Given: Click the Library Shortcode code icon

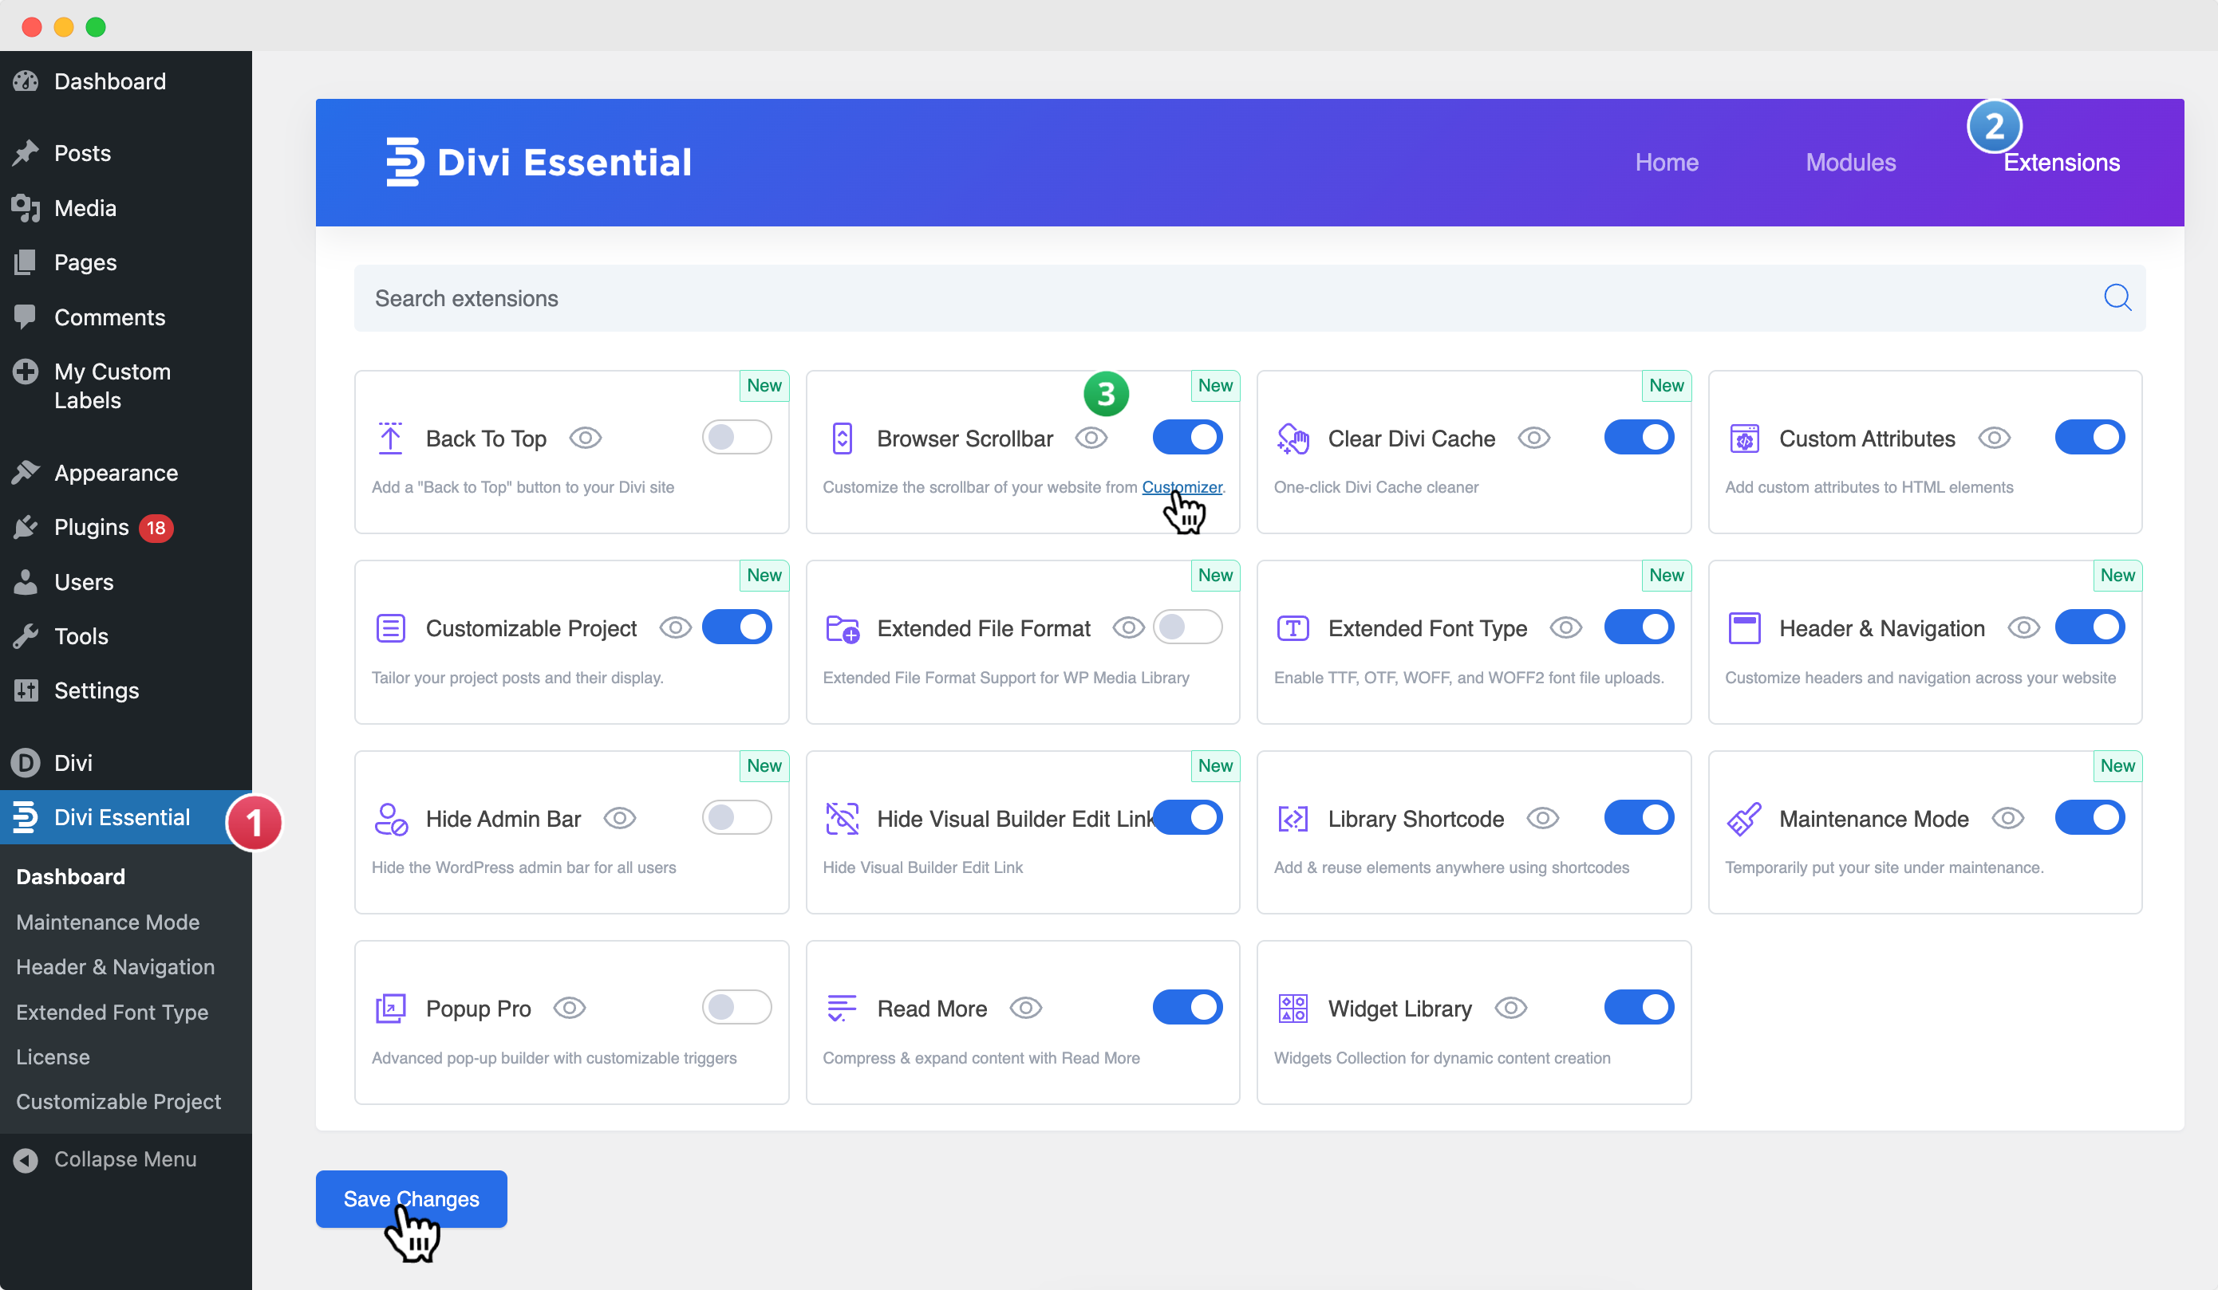Looking at the screenshot, I should tap(1293, 819).
